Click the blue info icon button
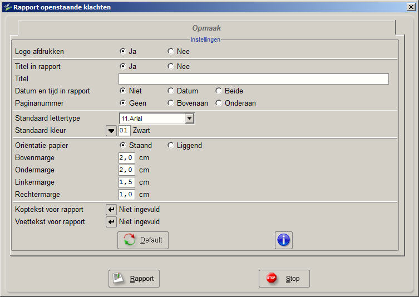 [x=284, y=240]
